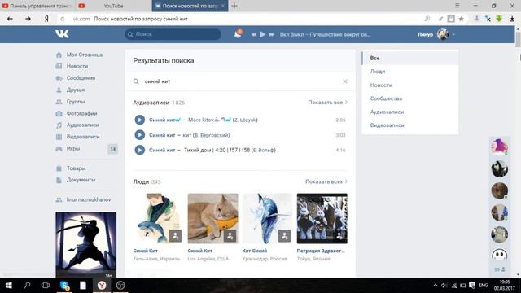Show all people results Показать всех
The width and height of the screenshot is (521, 293).
point(326,181)
